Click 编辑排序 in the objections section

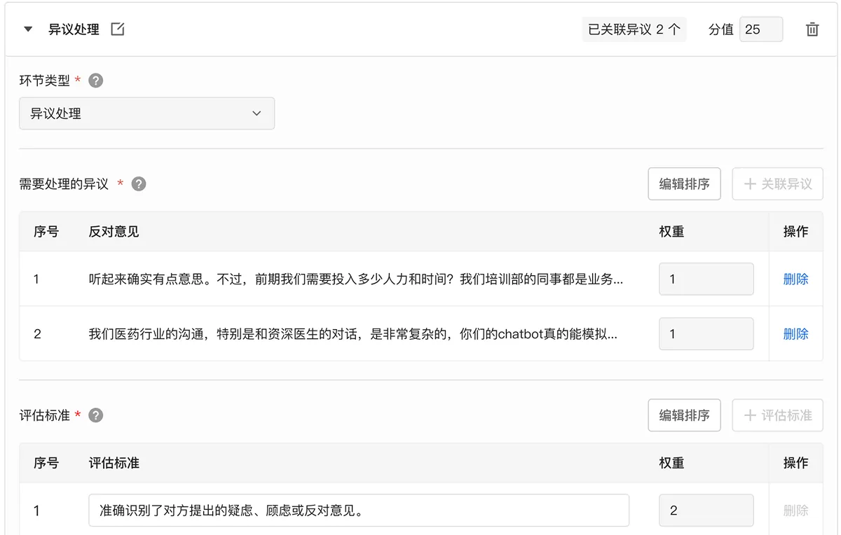click(x=684, y=184)
